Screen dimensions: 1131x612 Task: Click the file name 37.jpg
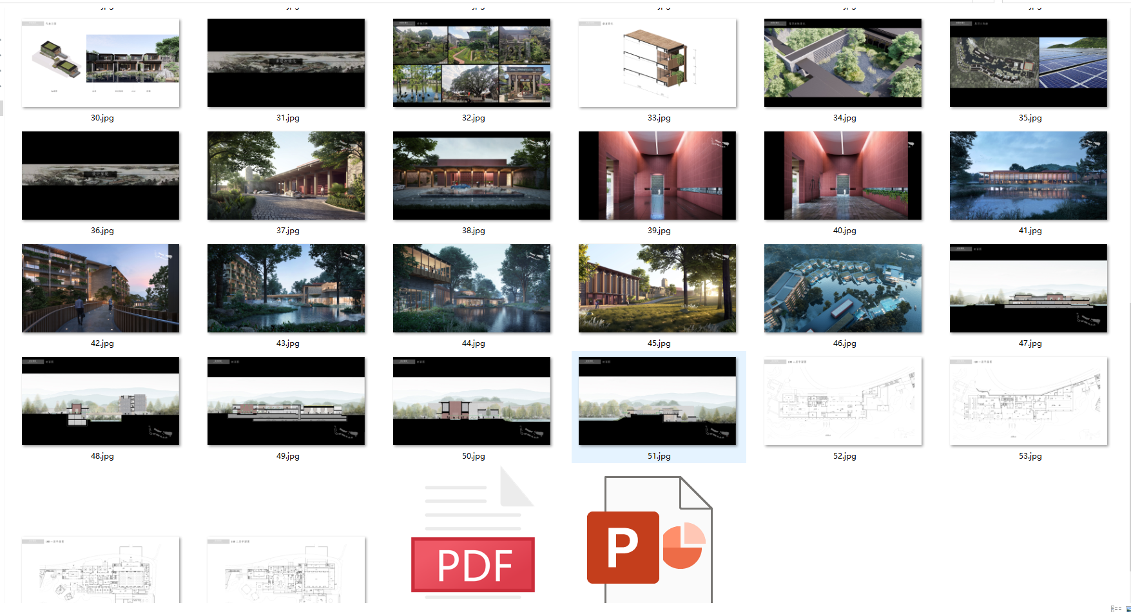[x=288, y=231]
